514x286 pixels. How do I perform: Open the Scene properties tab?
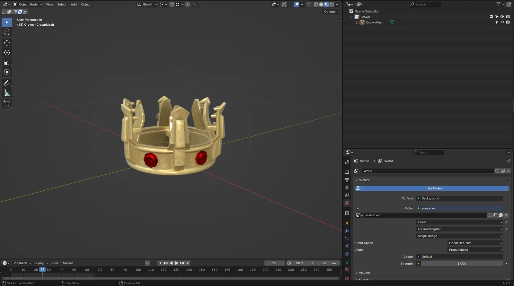click(347, 195)
